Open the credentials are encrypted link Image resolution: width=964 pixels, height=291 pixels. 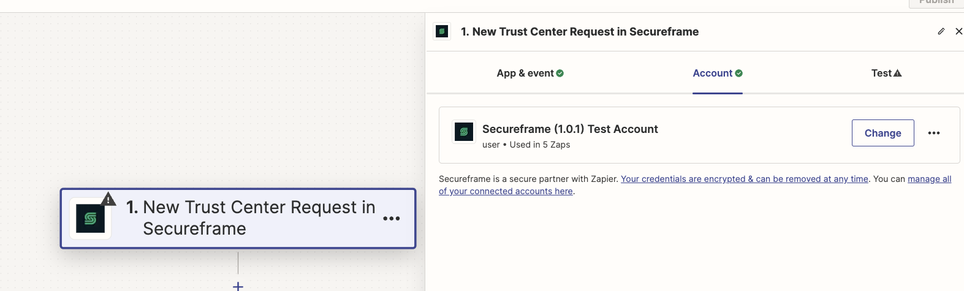pyautogui.click(x=745, y=179)
